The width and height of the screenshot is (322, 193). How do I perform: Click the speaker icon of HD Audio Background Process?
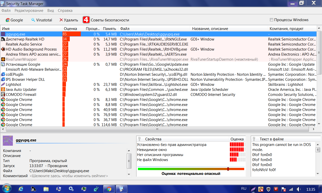pos(3,49)
